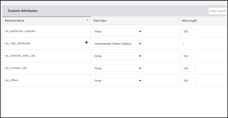
Task: Click the rpi_channel_exec_ids attribute name
Action: tap(20, 55)
